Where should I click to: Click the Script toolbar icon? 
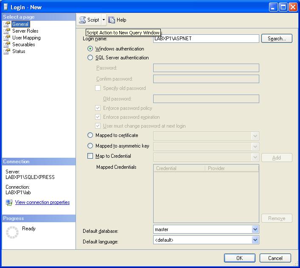coord(82,20)
